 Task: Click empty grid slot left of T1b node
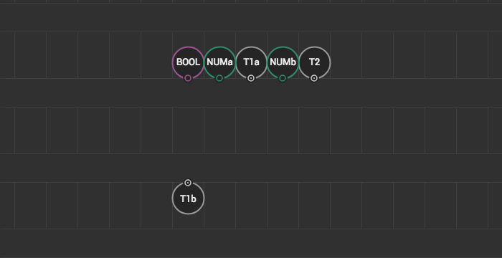(x=157, y=206)
